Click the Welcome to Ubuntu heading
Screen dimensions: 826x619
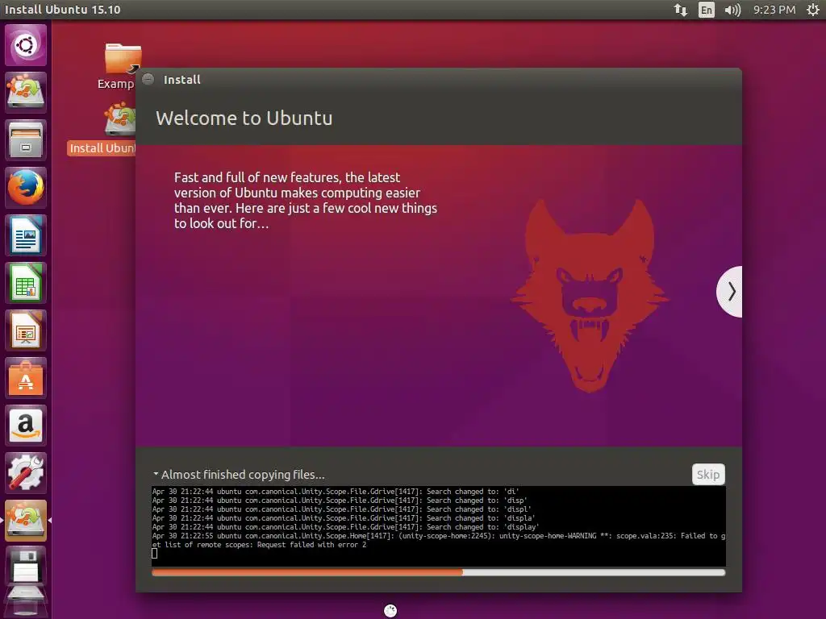[244, 118]
